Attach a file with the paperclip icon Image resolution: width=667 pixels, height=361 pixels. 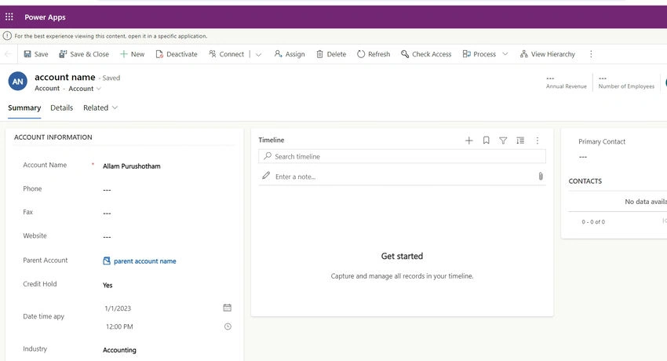[x=540, y=176]
